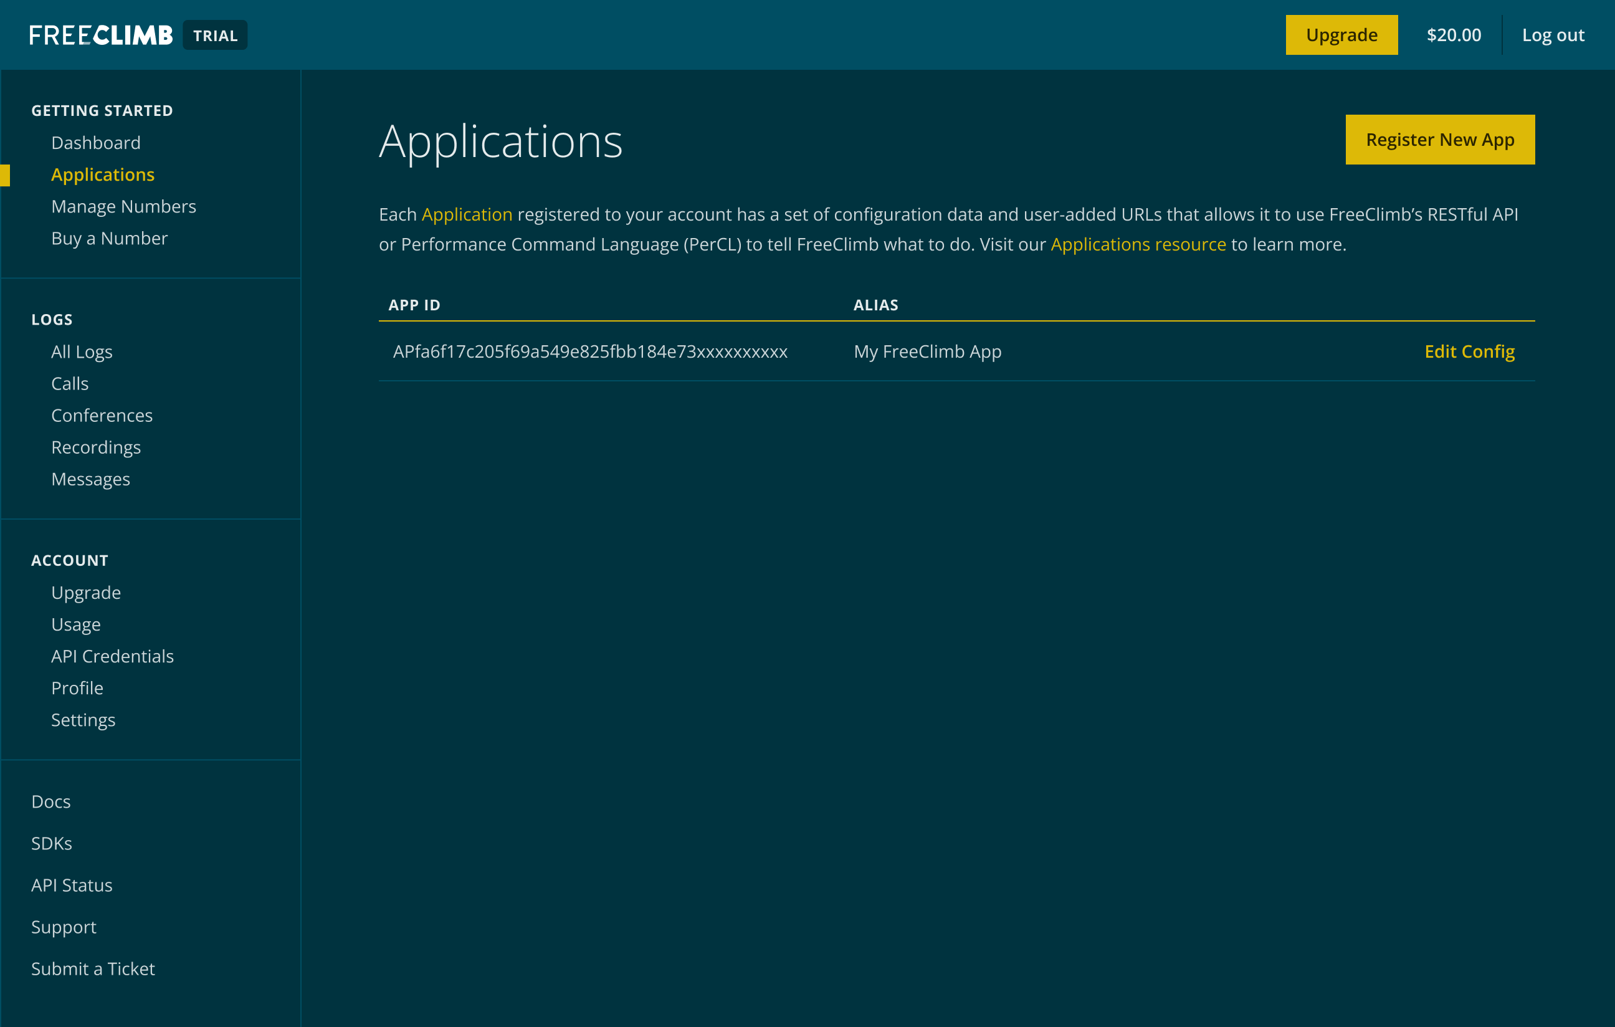Open Edit Config for My FreeClimb App
1615x1027 pixels.
[x=1469, y=351]
